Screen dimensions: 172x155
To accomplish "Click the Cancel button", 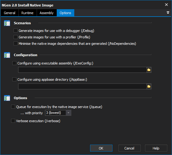I will [129, 148].
